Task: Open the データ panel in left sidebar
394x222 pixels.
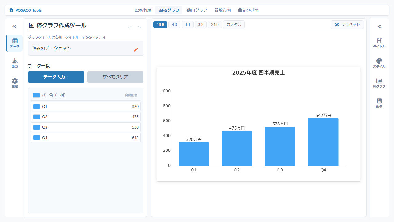Action: pos(14,43)
